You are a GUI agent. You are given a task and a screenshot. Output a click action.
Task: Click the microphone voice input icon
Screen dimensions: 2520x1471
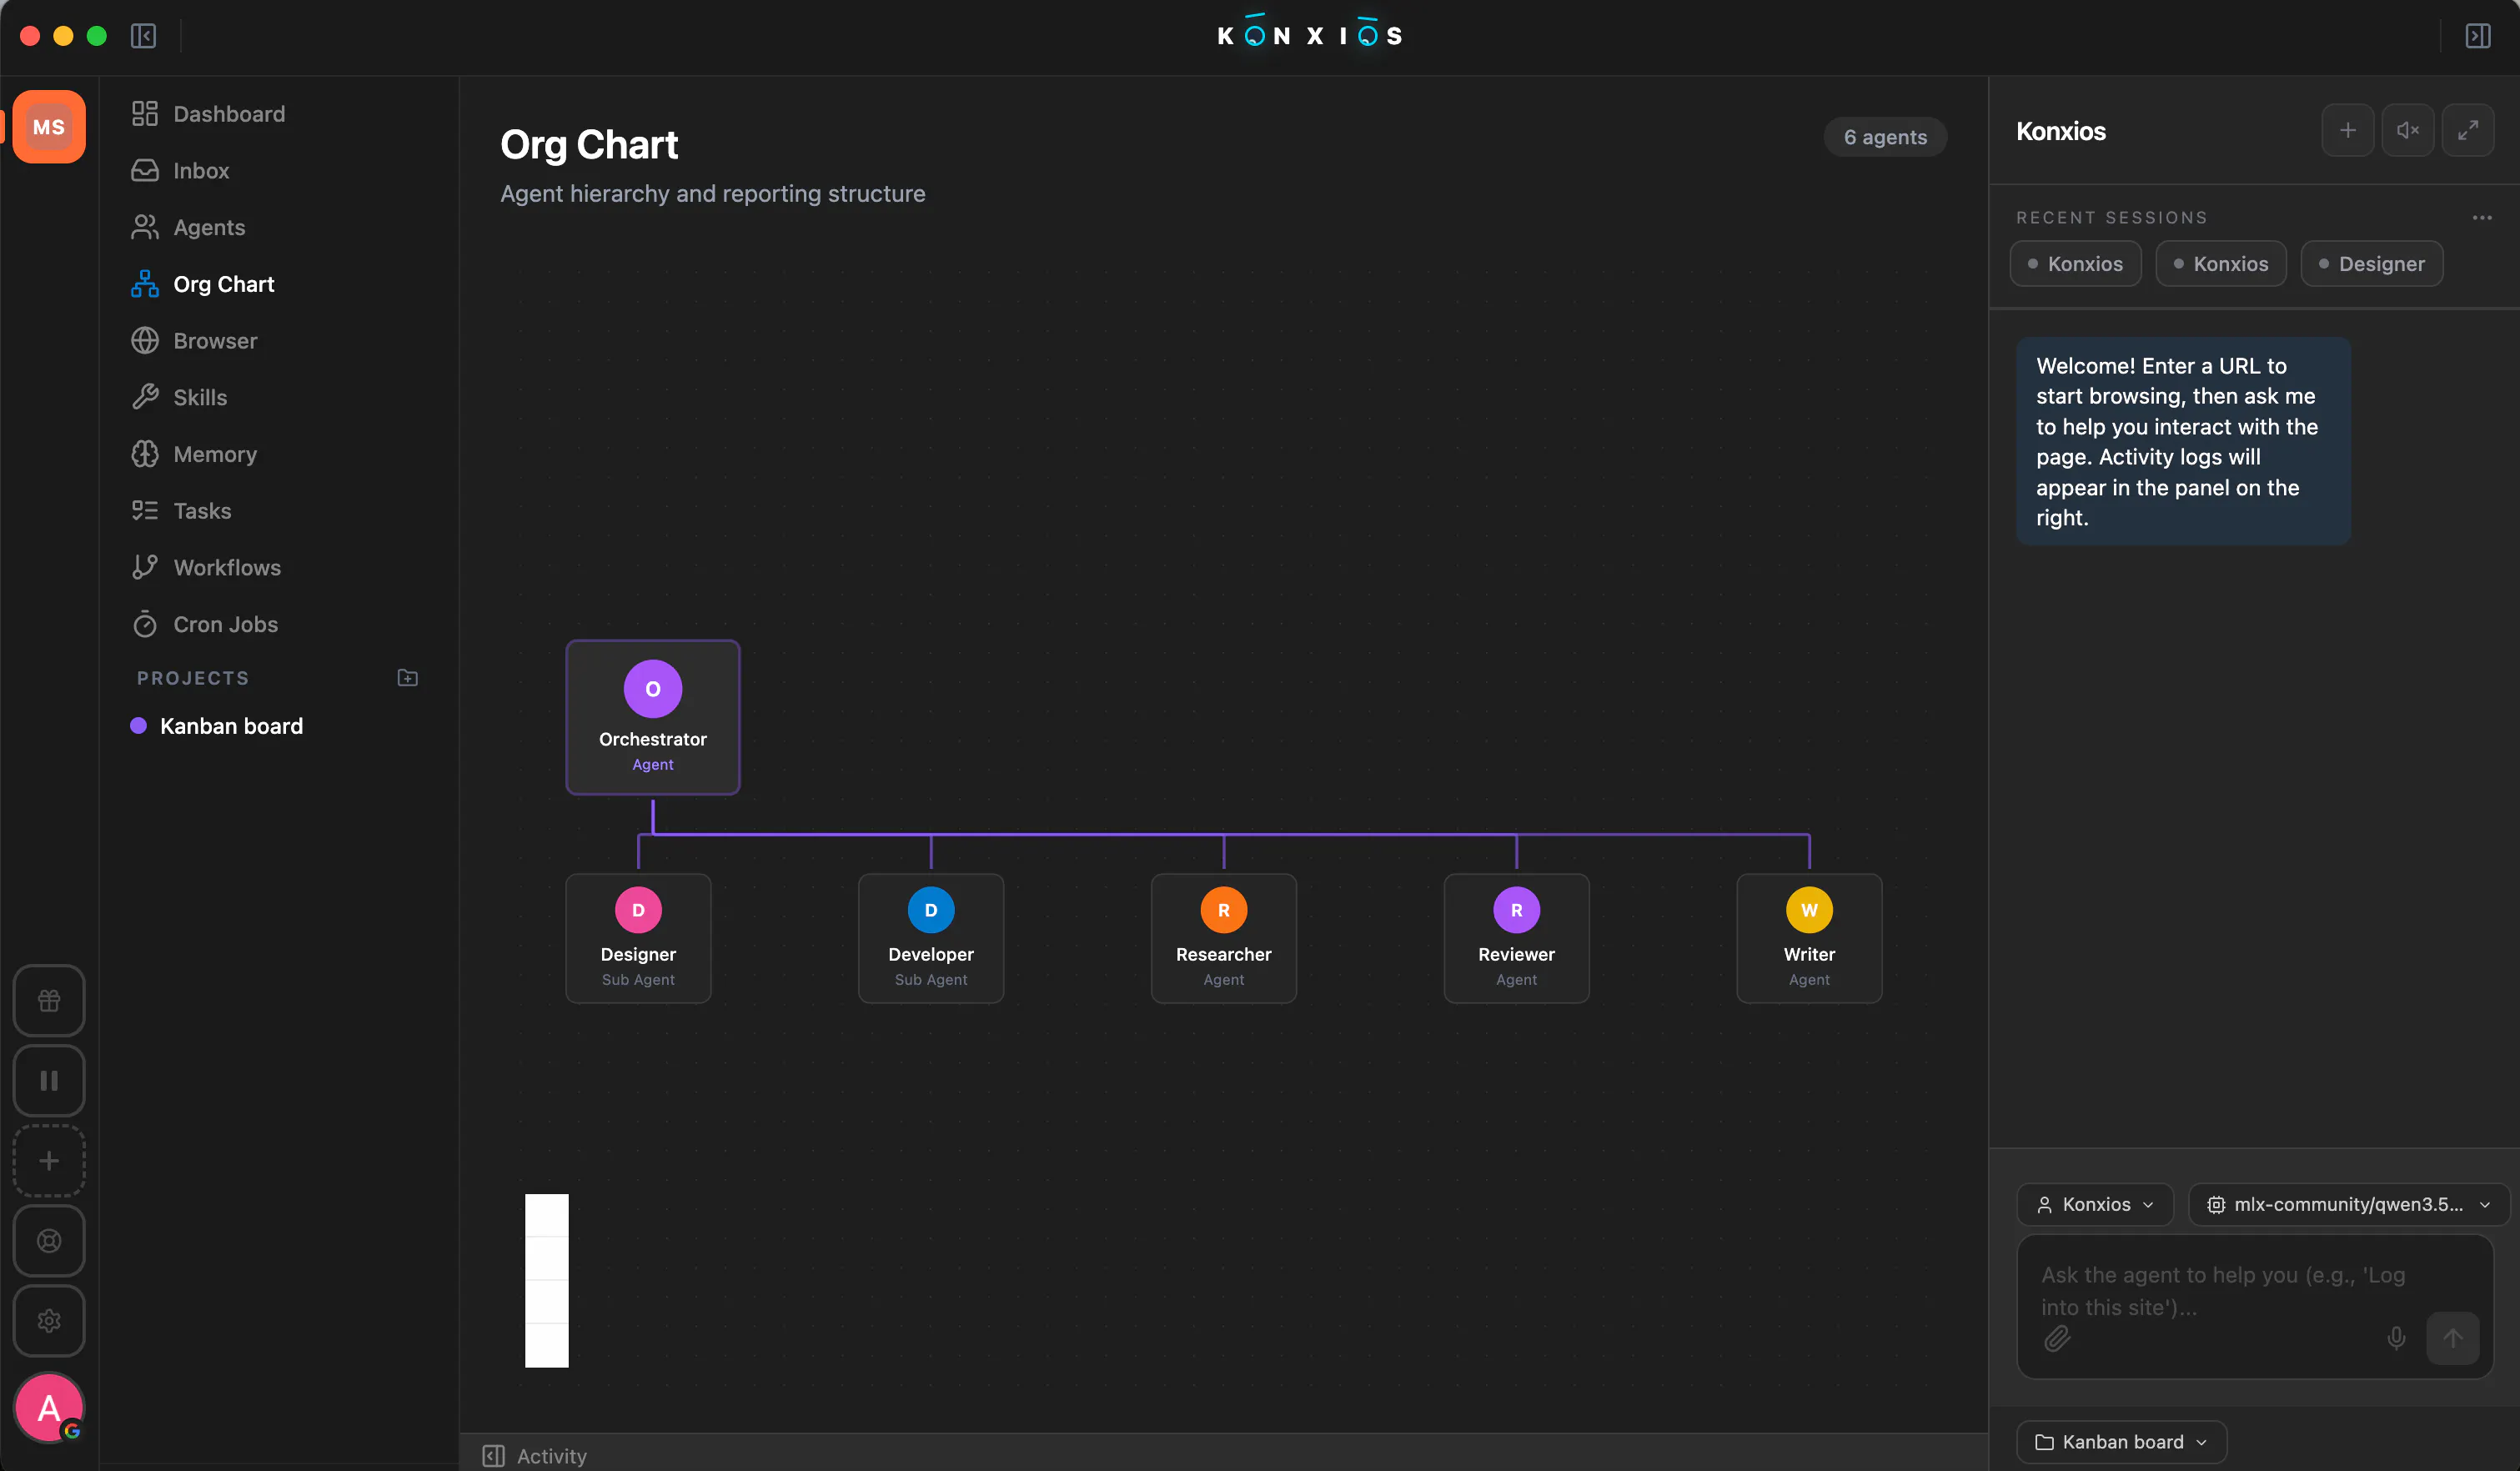coord(2396,1338)
